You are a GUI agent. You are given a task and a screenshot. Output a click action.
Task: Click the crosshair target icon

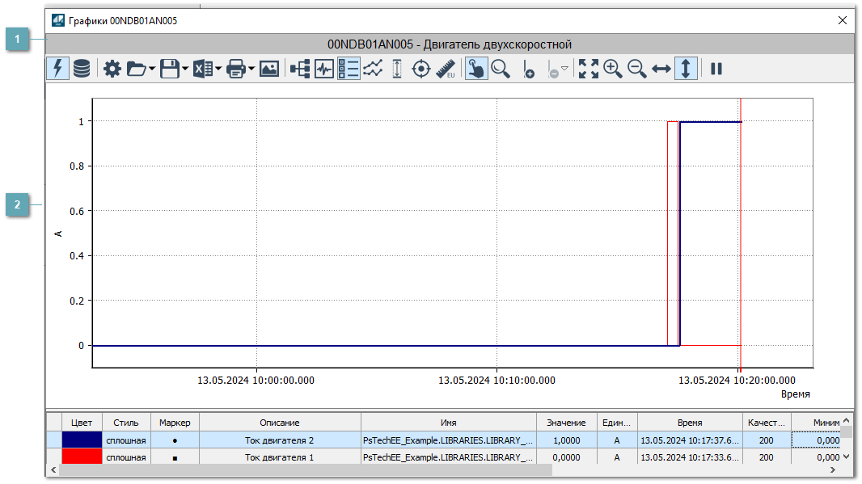[x=421, y=69]
